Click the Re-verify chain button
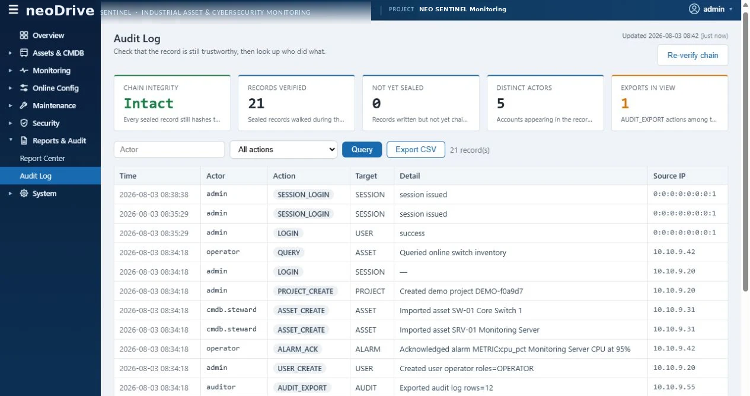Viewport: 750px width, 396px height. pos(692,55)
